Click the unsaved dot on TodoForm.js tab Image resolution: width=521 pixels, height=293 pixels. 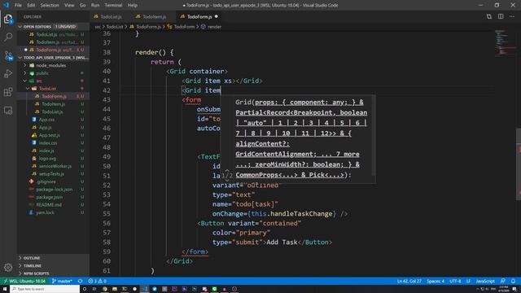pos(217,16)
